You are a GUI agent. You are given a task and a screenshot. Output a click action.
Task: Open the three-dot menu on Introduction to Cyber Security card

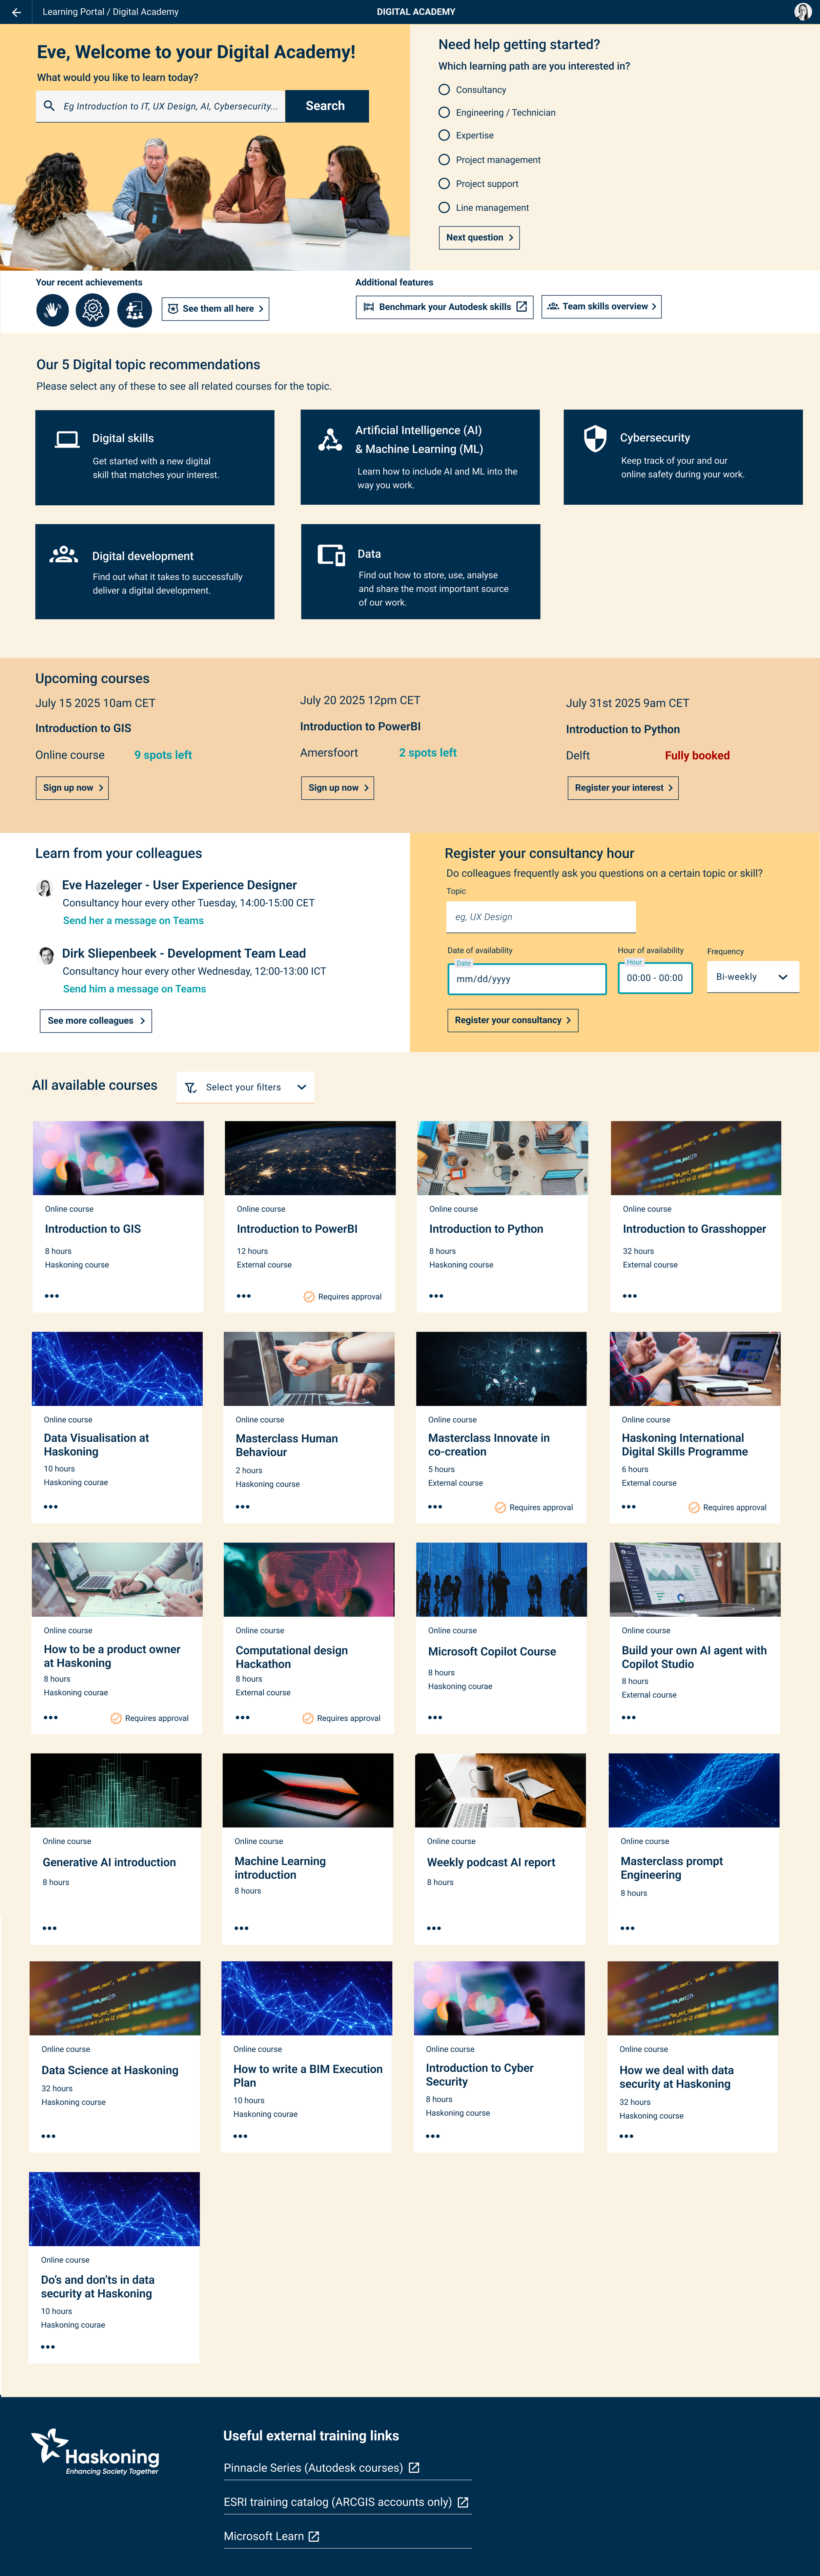(433, 2136)
